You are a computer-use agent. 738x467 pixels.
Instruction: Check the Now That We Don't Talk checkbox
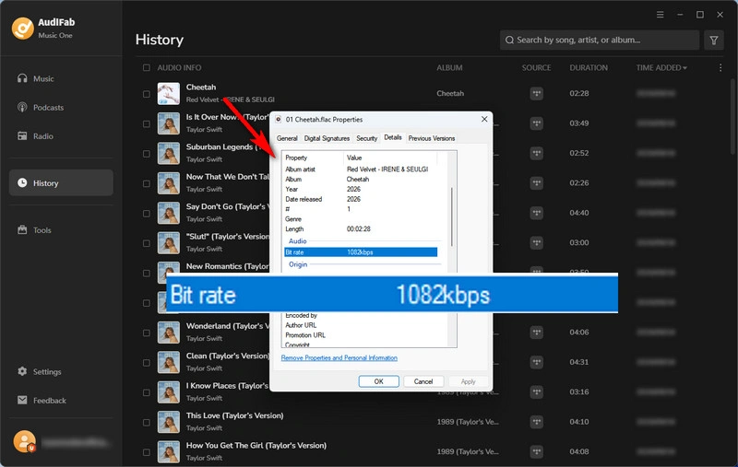click(147, 183)
